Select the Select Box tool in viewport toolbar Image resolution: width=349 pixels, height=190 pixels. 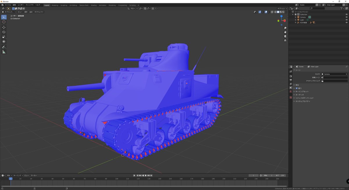click(x=4, y=17)
